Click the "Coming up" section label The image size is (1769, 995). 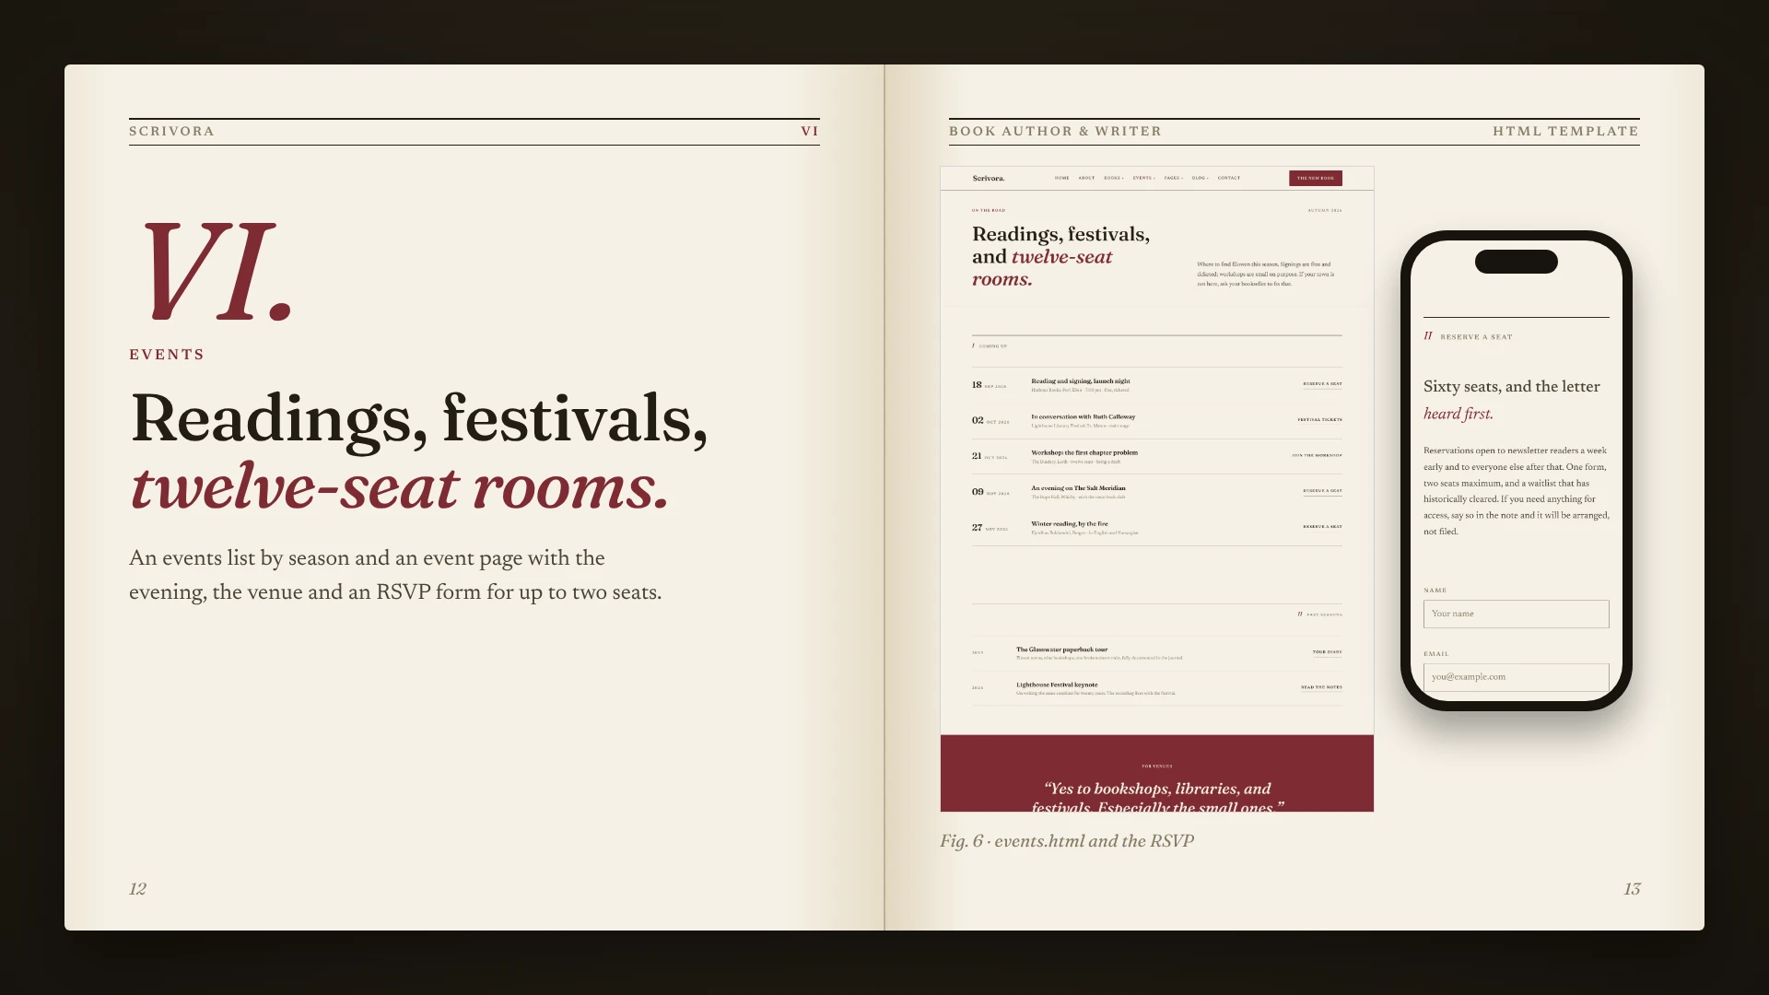coord(992,346)
